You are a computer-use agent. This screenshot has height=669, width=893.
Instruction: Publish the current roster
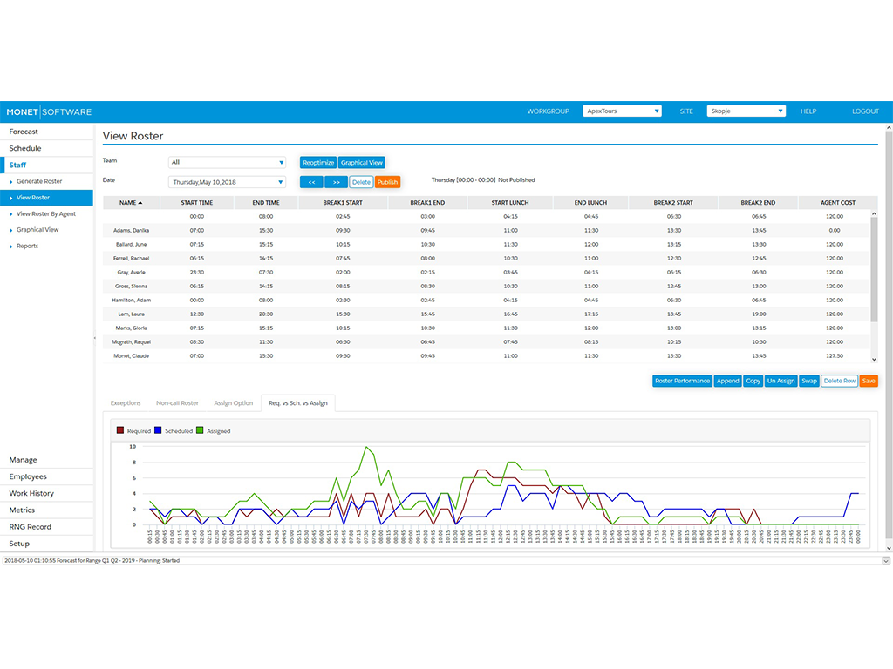click(385, 181)
